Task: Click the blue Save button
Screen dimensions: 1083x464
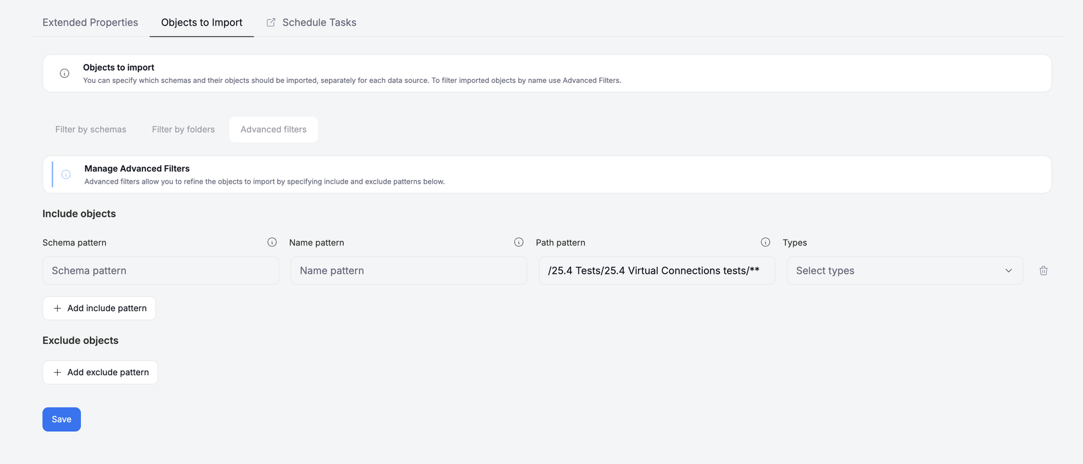Action: click(62, 420)
